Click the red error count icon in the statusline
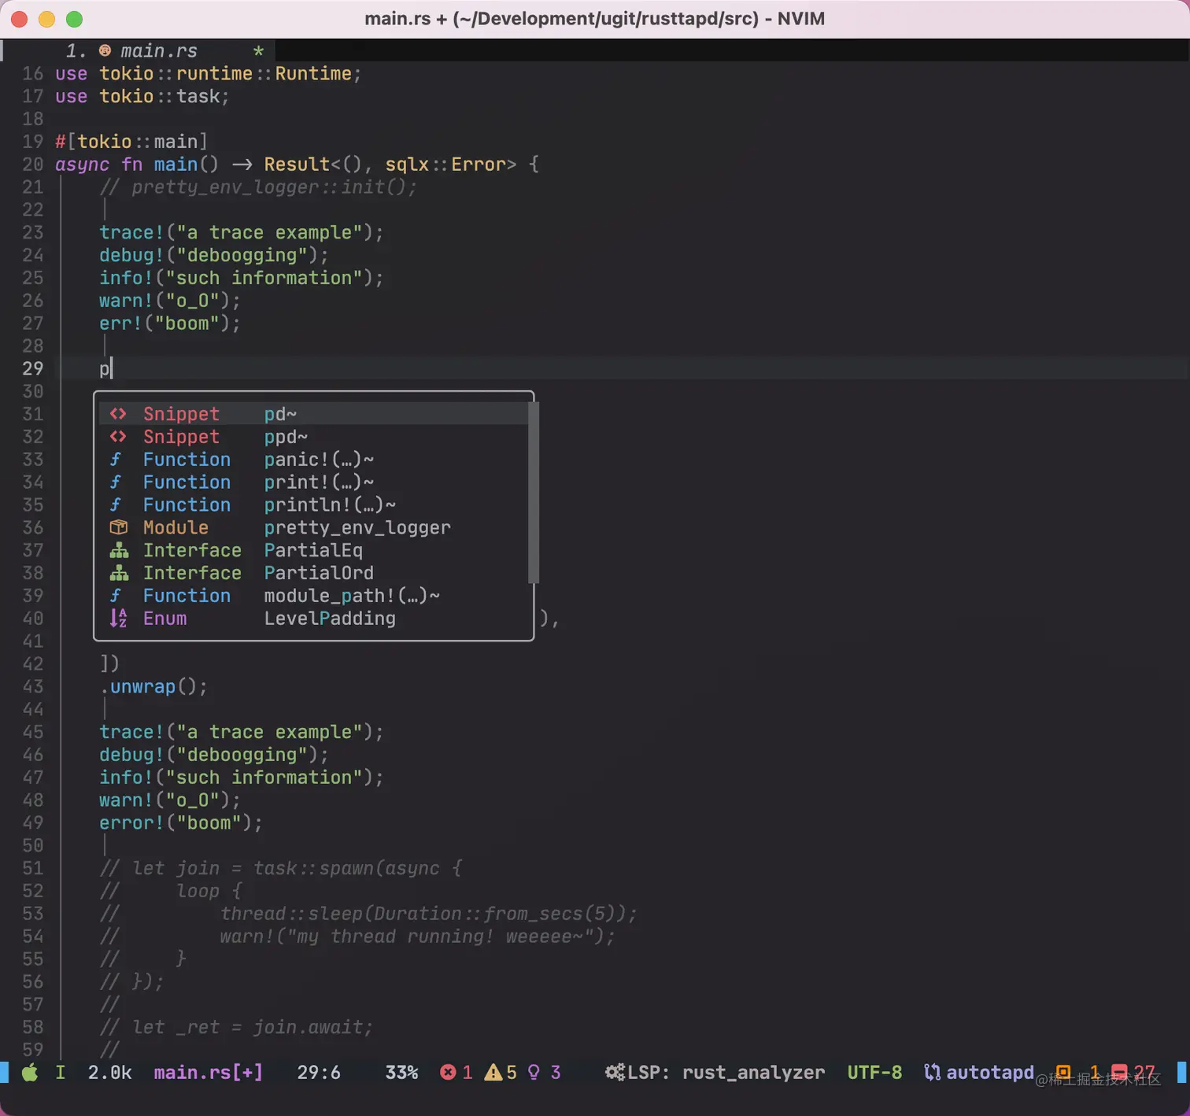This screenshot has height=1116, width=1190. 448,1072
